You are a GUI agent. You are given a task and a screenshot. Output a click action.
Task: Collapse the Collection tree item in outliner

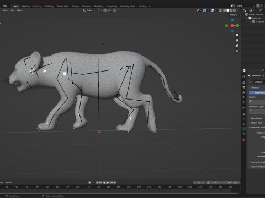[246, 18]
